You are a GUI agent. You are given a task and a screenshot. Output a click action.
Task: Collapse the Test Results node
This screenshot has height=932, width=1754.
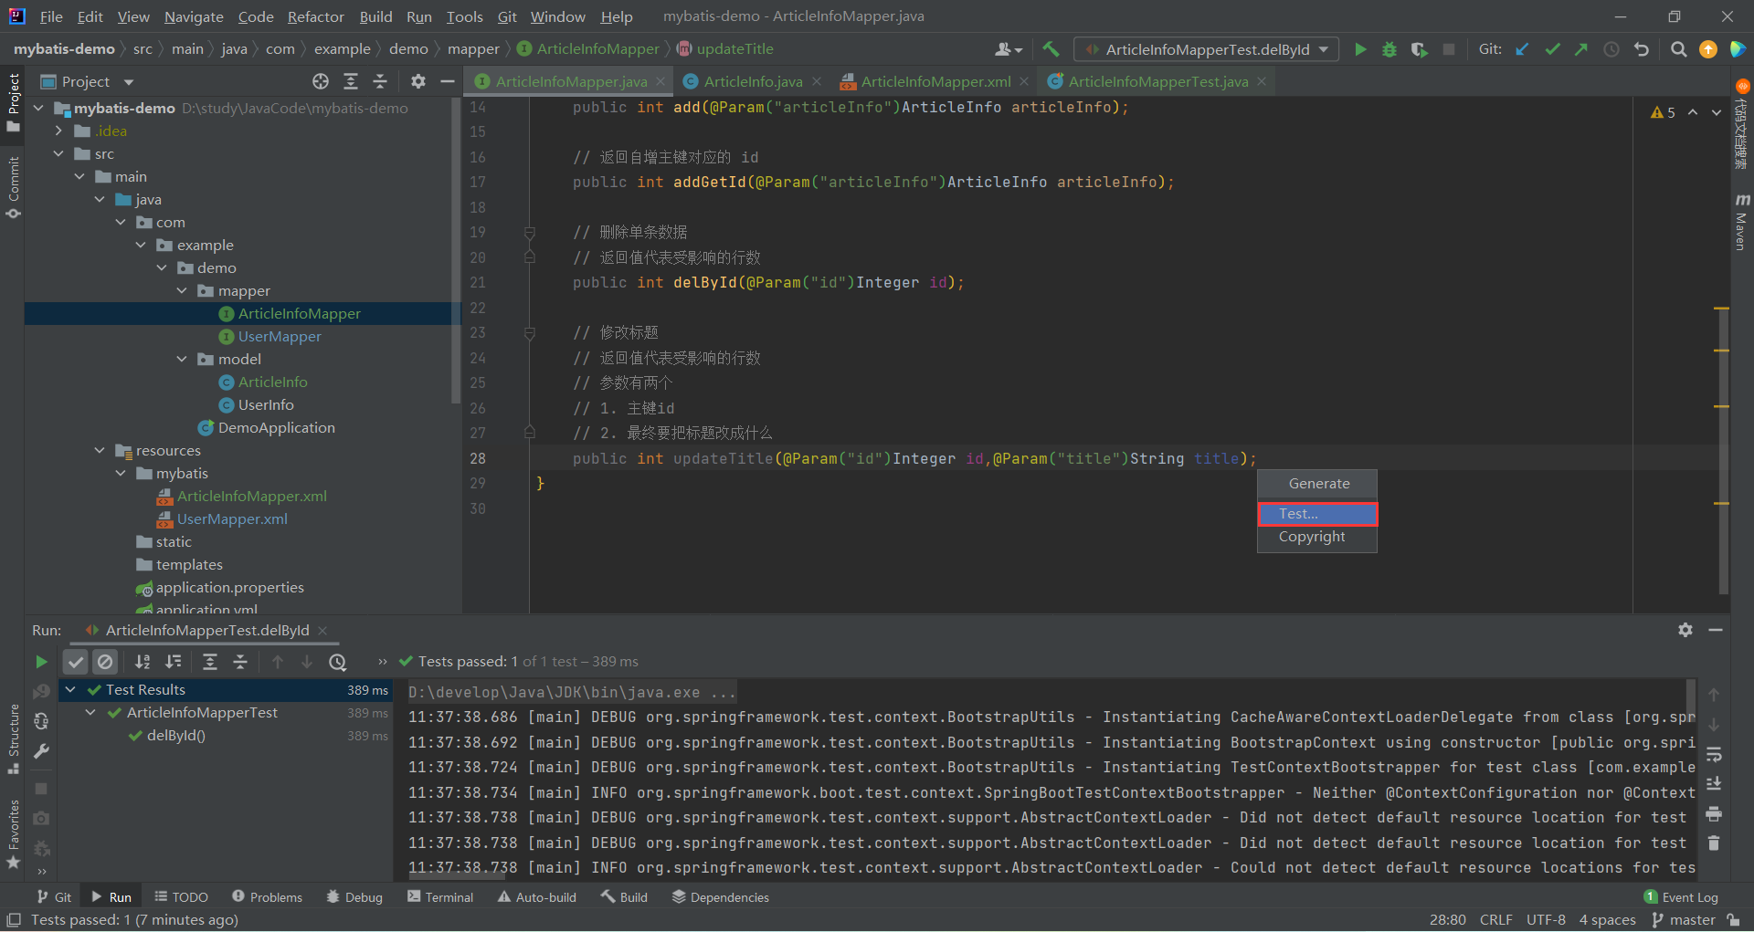coord(70,689)
